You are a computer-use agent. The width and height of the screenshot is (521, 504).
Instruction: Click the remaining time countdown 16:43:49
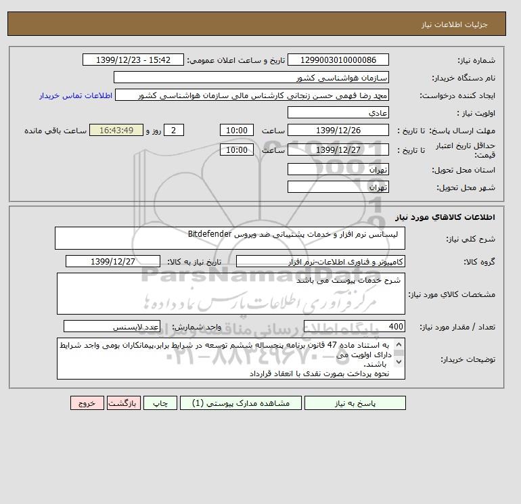116,131
